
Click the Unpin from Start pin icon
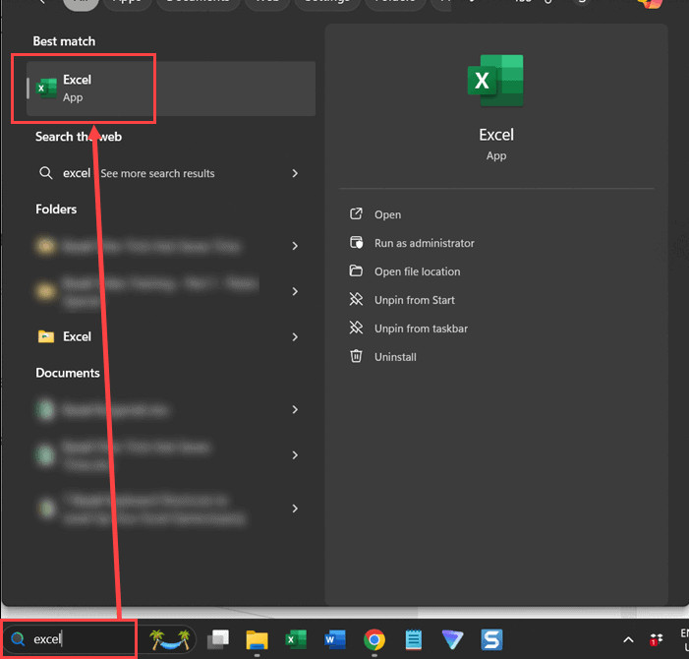[356, 299]
